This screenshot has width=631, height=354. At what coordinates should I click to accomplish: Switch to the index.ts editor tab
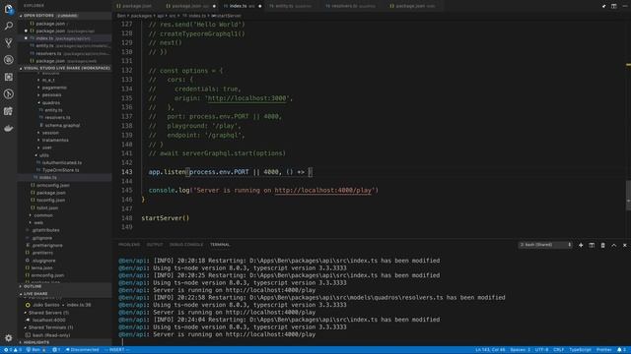point(243,6)
